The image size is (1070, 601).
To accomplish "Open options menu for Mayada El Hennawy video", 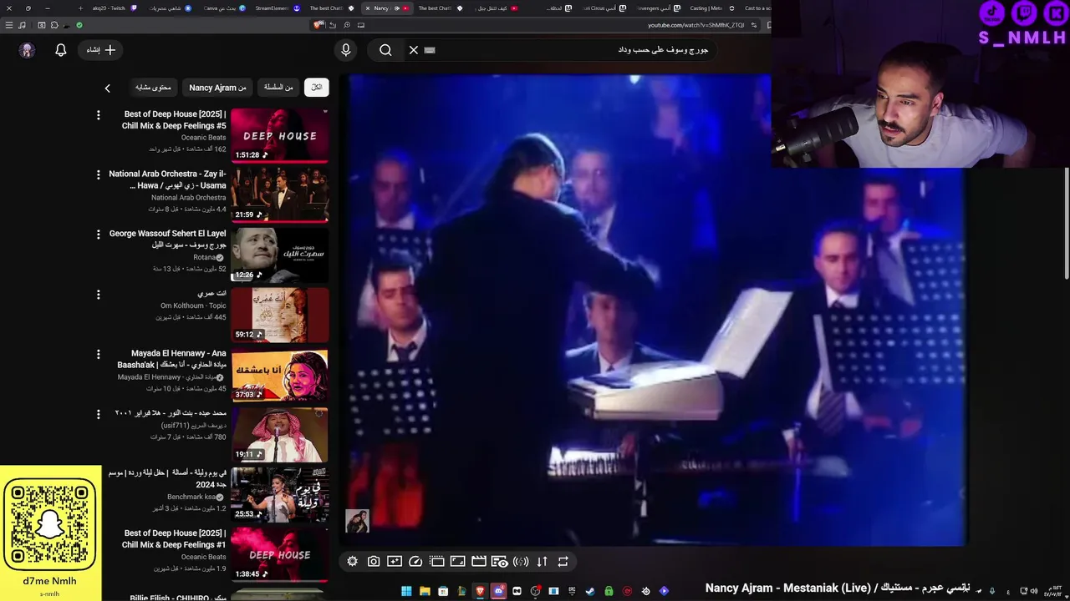I will tap(98, 354).
